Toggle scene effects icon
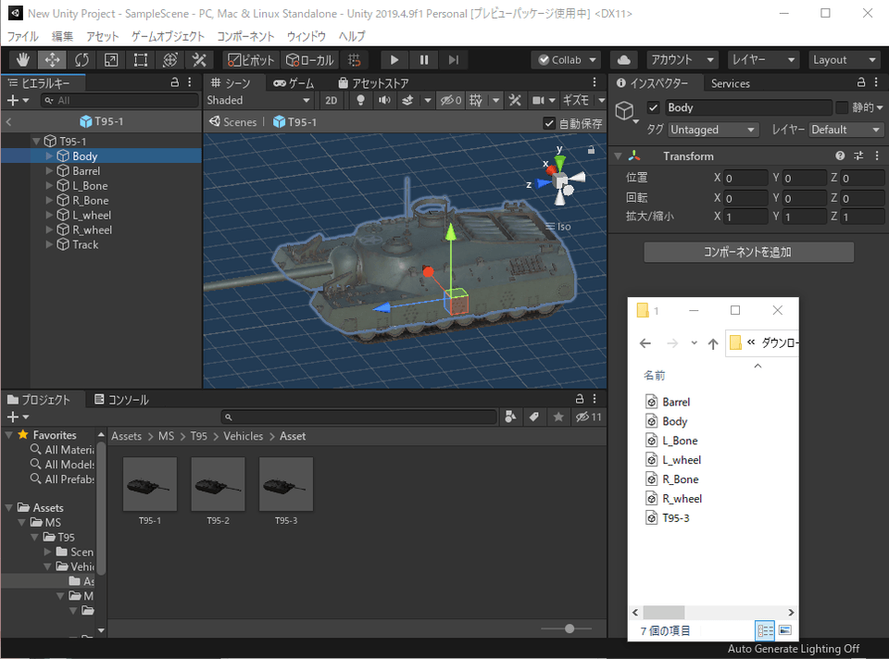Viewport: 889px width, 659px height. coord(407,100)
